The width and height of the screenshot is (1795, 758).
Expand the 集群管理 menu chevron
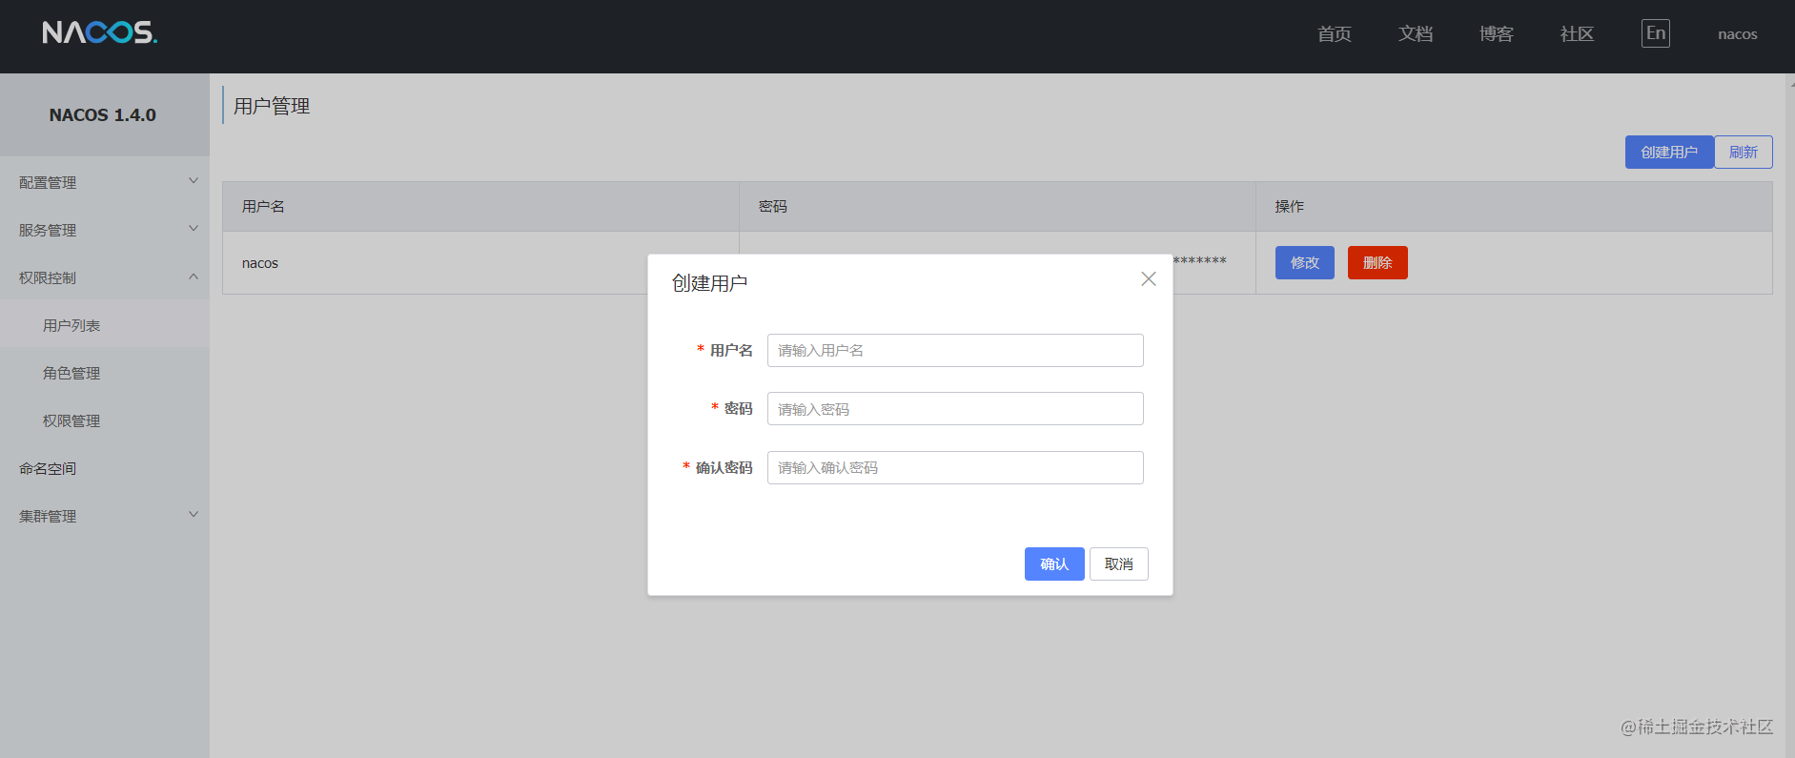coord(194,515)
